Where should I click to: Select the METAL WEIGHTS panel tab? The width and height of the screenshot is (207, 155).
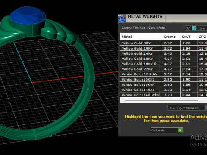click(145, 17)
